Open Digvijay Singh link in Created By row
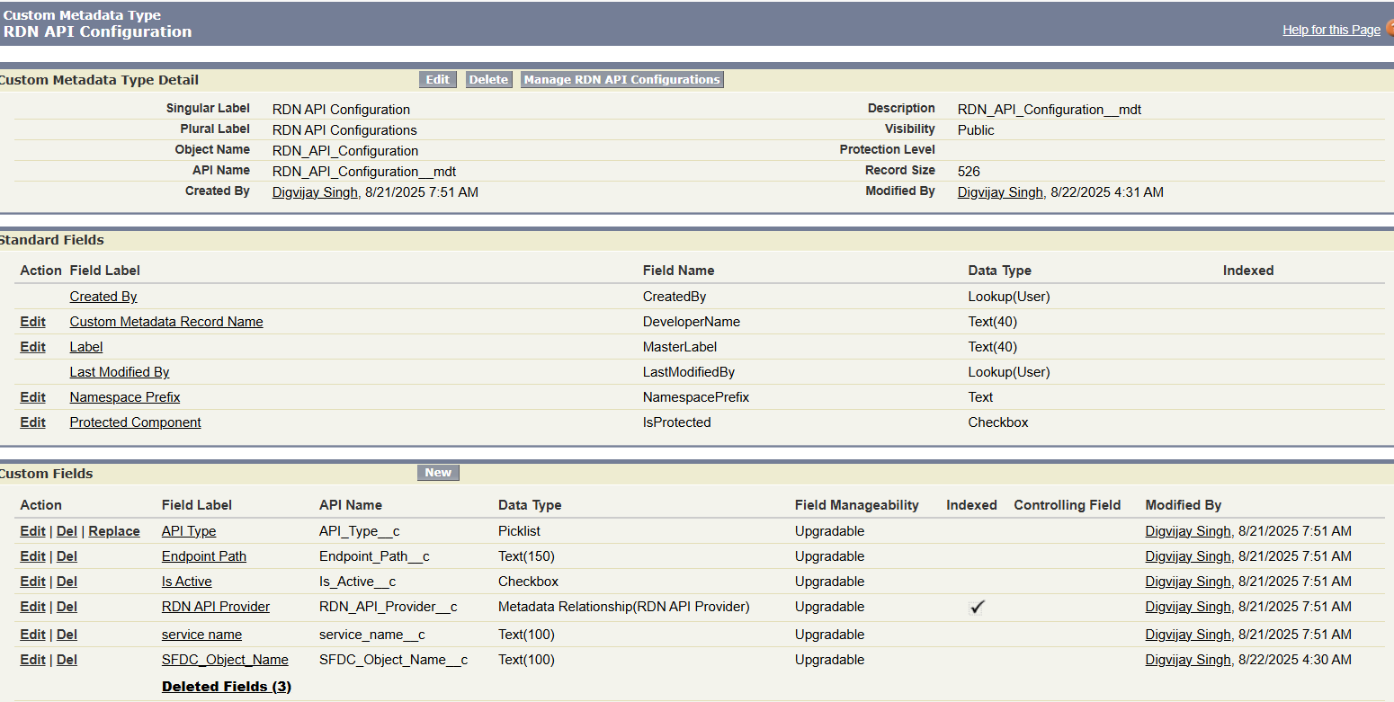The image size is (1394, 702). [x=314, y=191]
